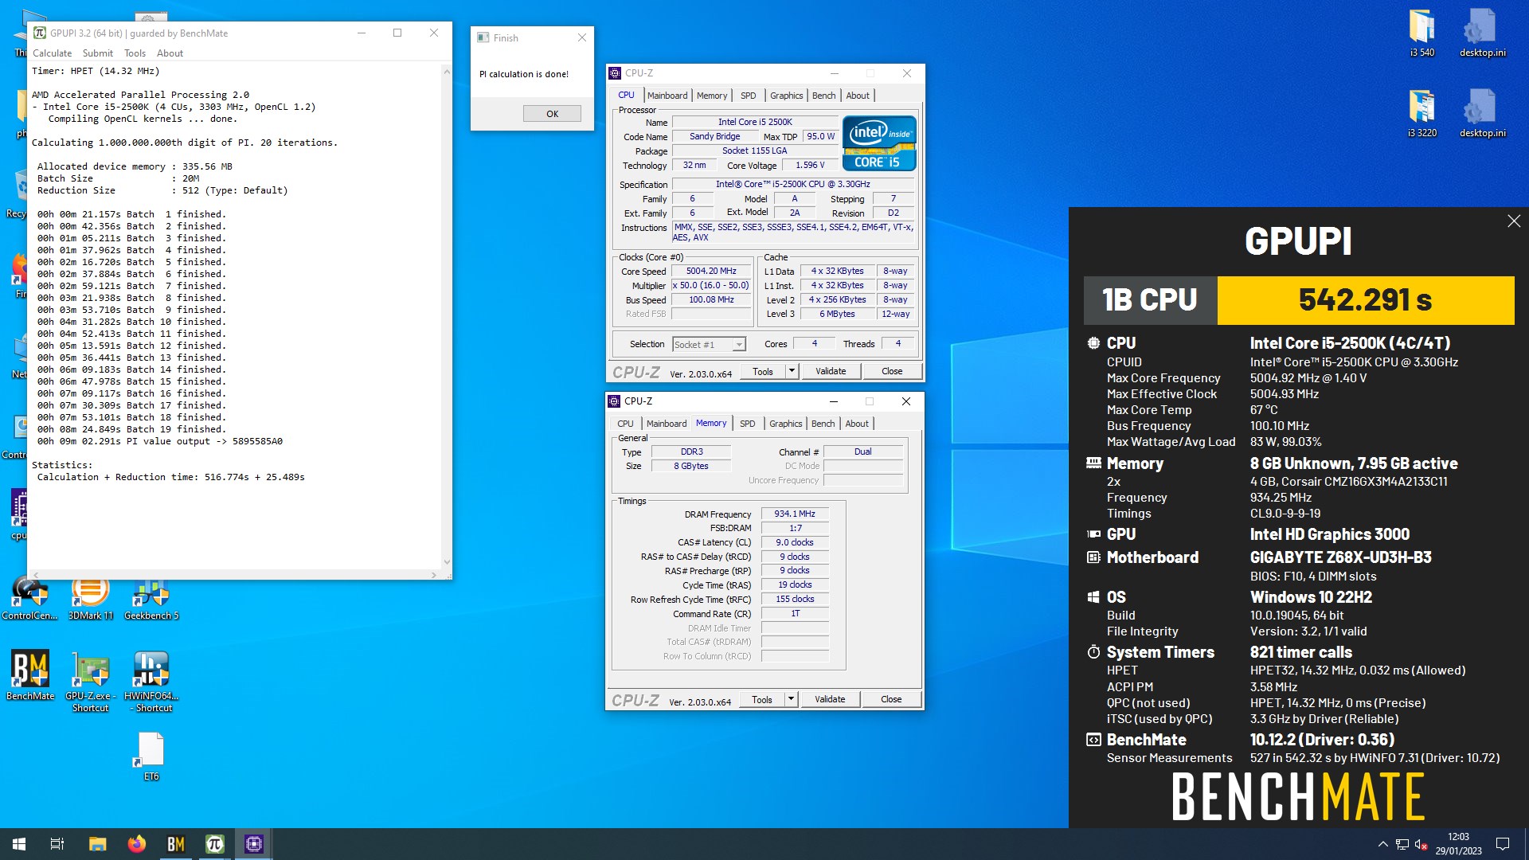
Task: Click the DRAM Frequency value 934.1 MHz
Action: [795, 514]
